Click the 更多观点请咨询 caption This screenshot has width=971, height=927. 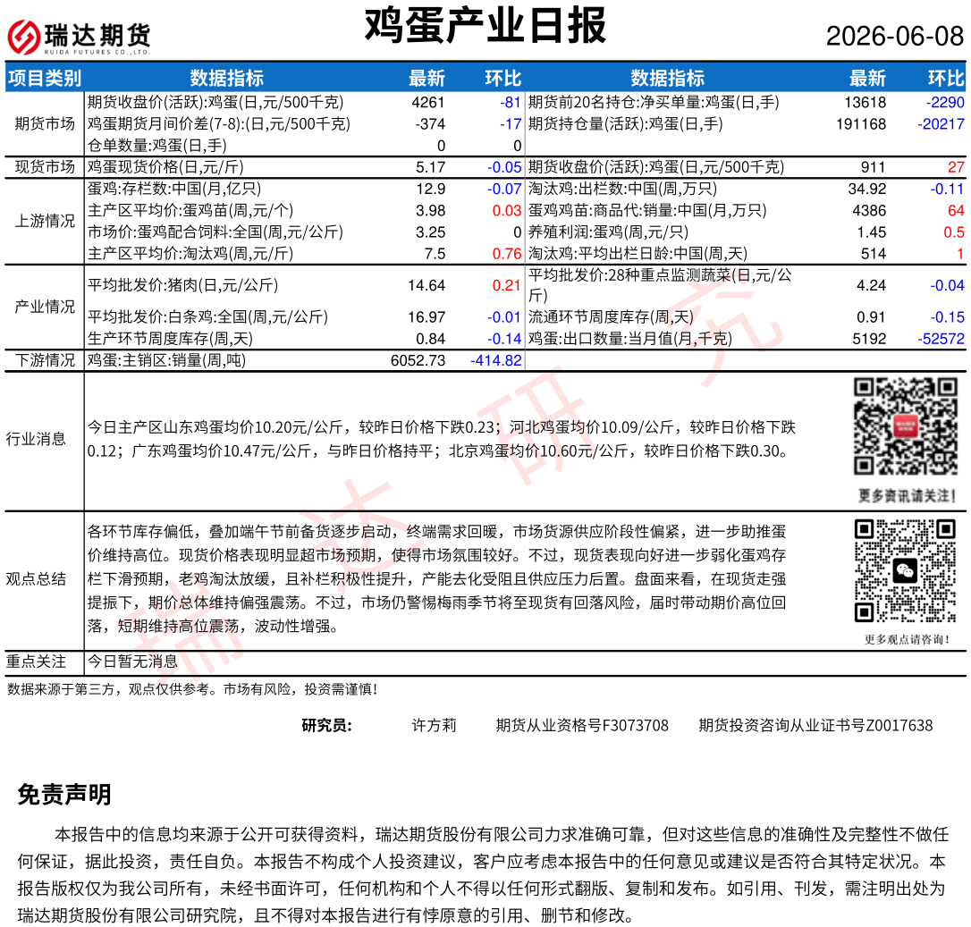(907, 640)
